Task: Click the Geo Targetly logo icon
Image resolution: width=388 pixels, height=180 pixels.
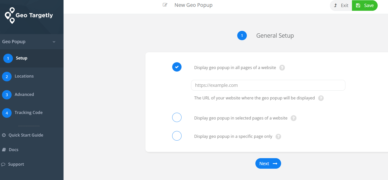Action: click(x=10, y=16)
